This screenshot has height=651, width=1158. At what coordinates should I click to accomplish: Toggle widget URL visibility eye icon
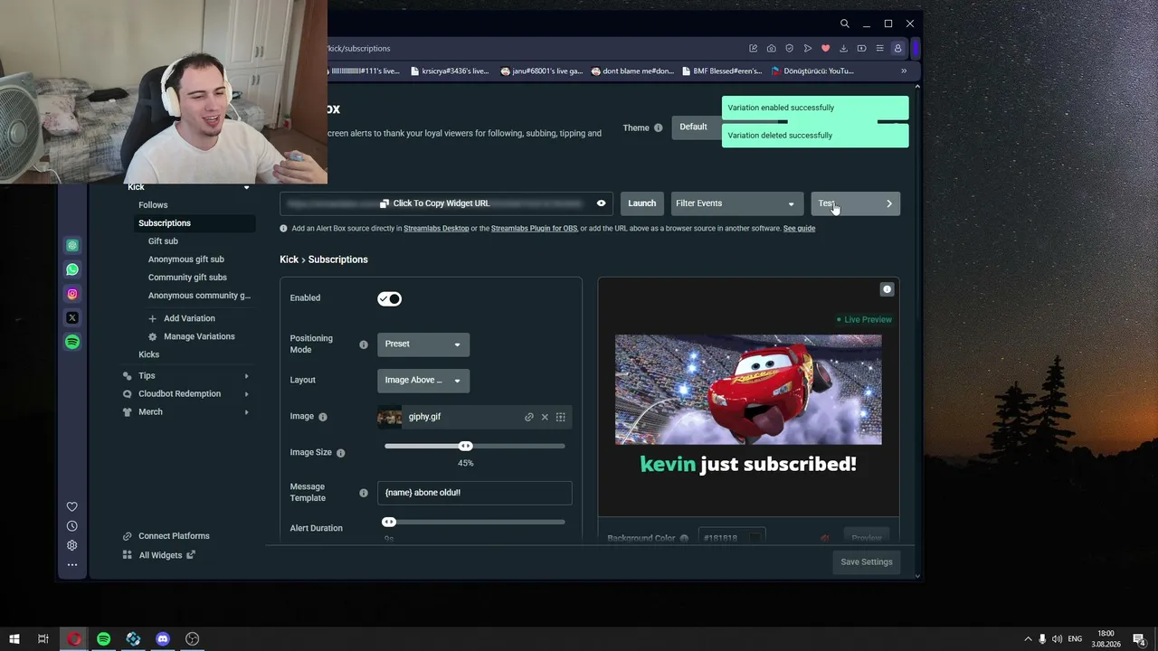tap(601, 203)
